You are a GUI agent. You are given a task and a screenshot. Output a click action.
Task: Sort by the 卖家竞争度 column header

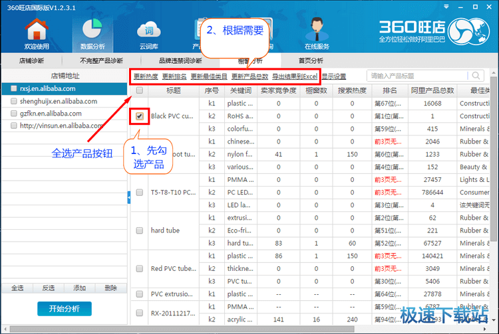pos(279,90)
